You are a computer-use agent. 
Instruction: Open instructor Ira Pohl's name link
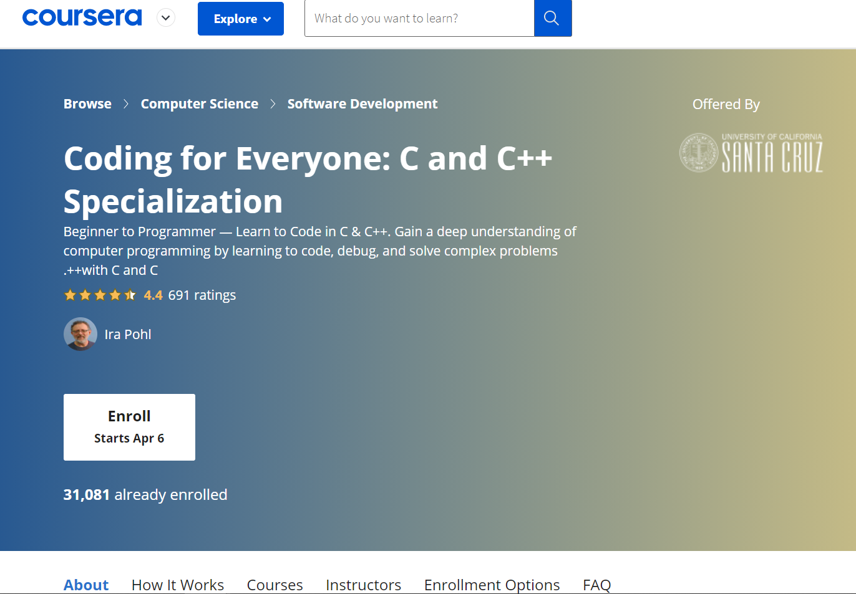pyautogui.click(x=128, y=334)
